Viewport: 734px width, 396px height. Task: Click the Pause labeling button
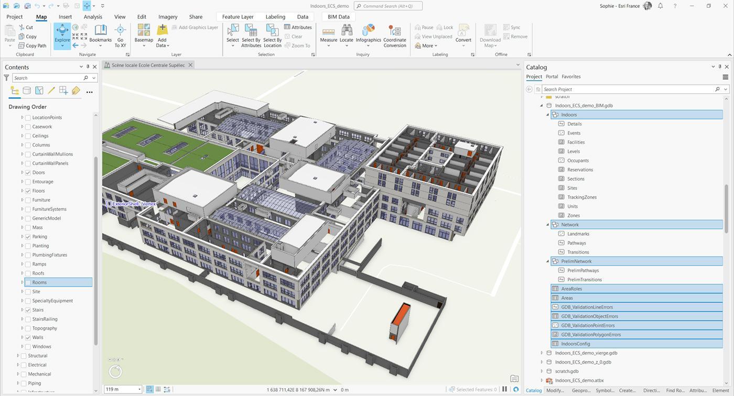[x=424, y=27]
